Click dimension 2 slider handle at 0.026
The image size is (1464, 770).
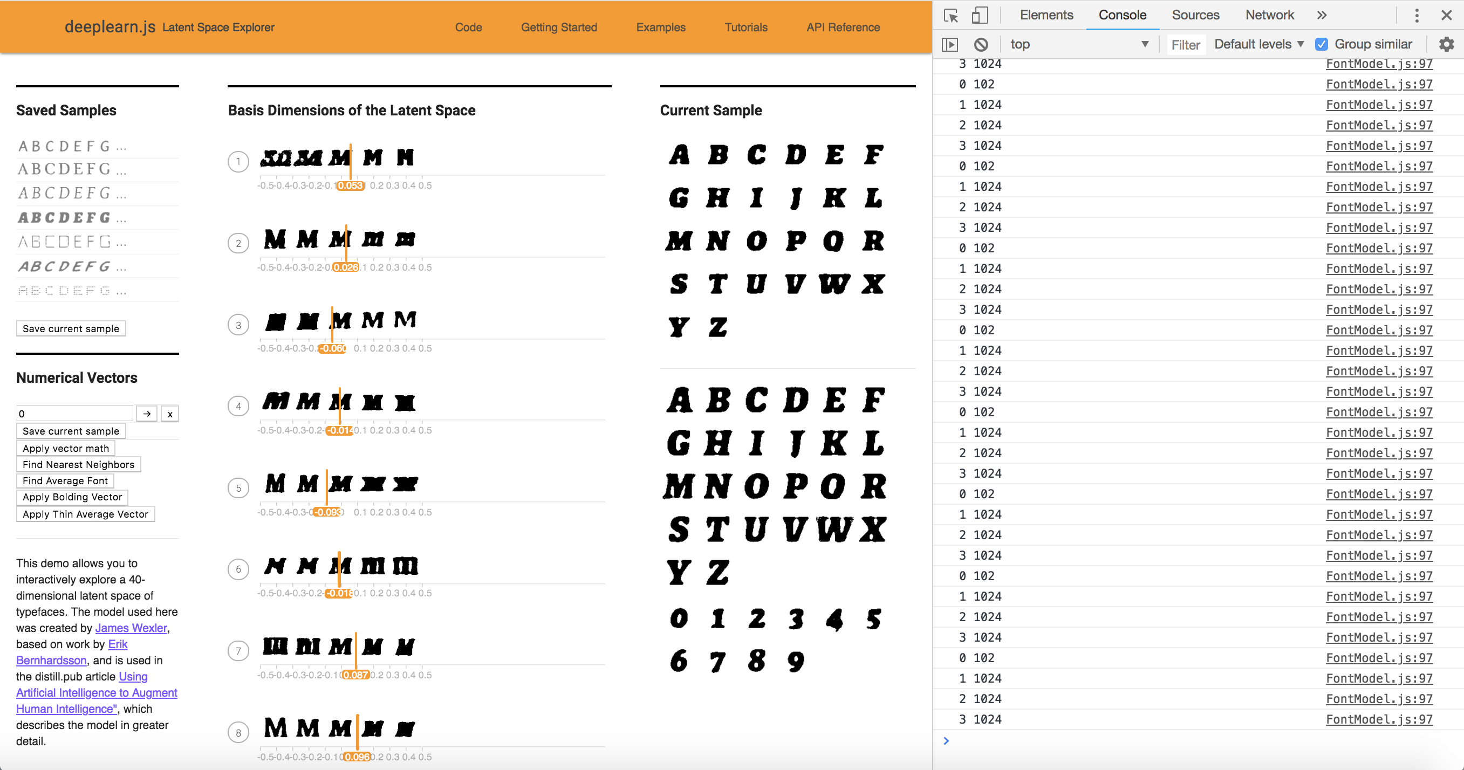346,267
